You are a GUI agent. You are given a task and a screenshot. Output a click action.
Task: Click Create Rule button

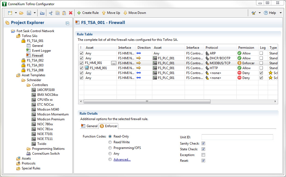(x=88, y=13)
